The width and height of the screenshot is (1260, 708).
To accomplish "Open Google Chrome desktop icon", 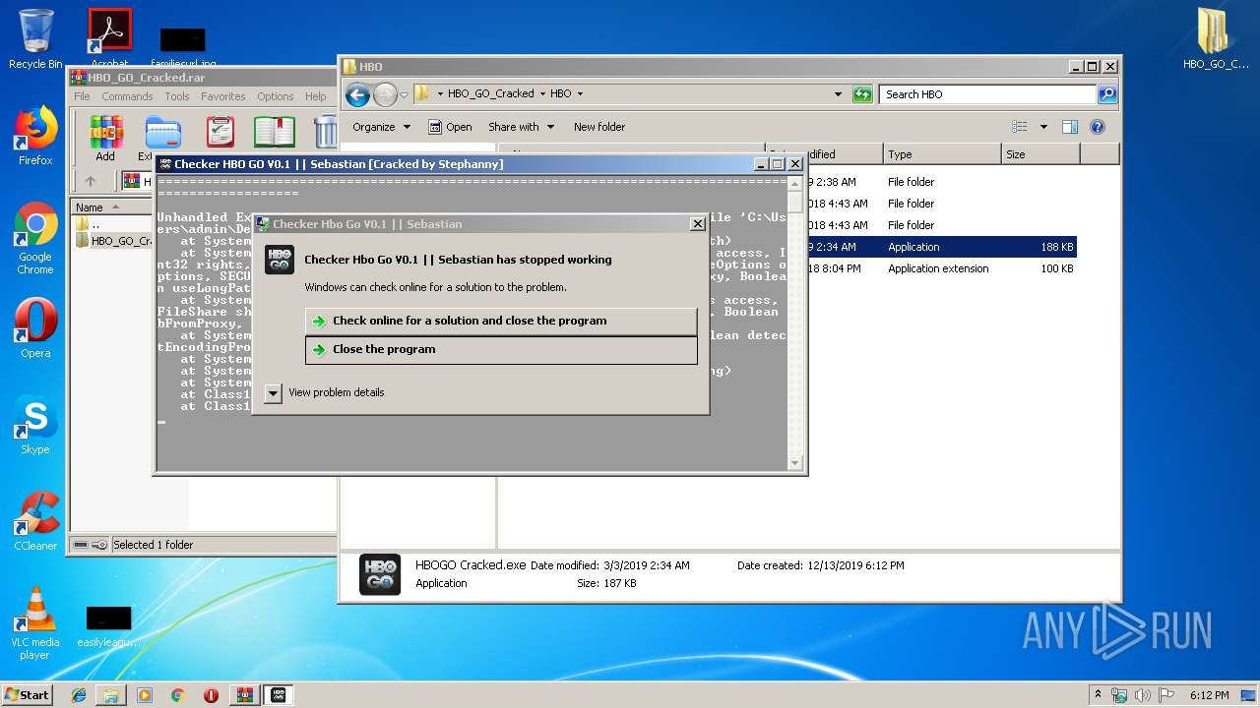I will point(35,239).
